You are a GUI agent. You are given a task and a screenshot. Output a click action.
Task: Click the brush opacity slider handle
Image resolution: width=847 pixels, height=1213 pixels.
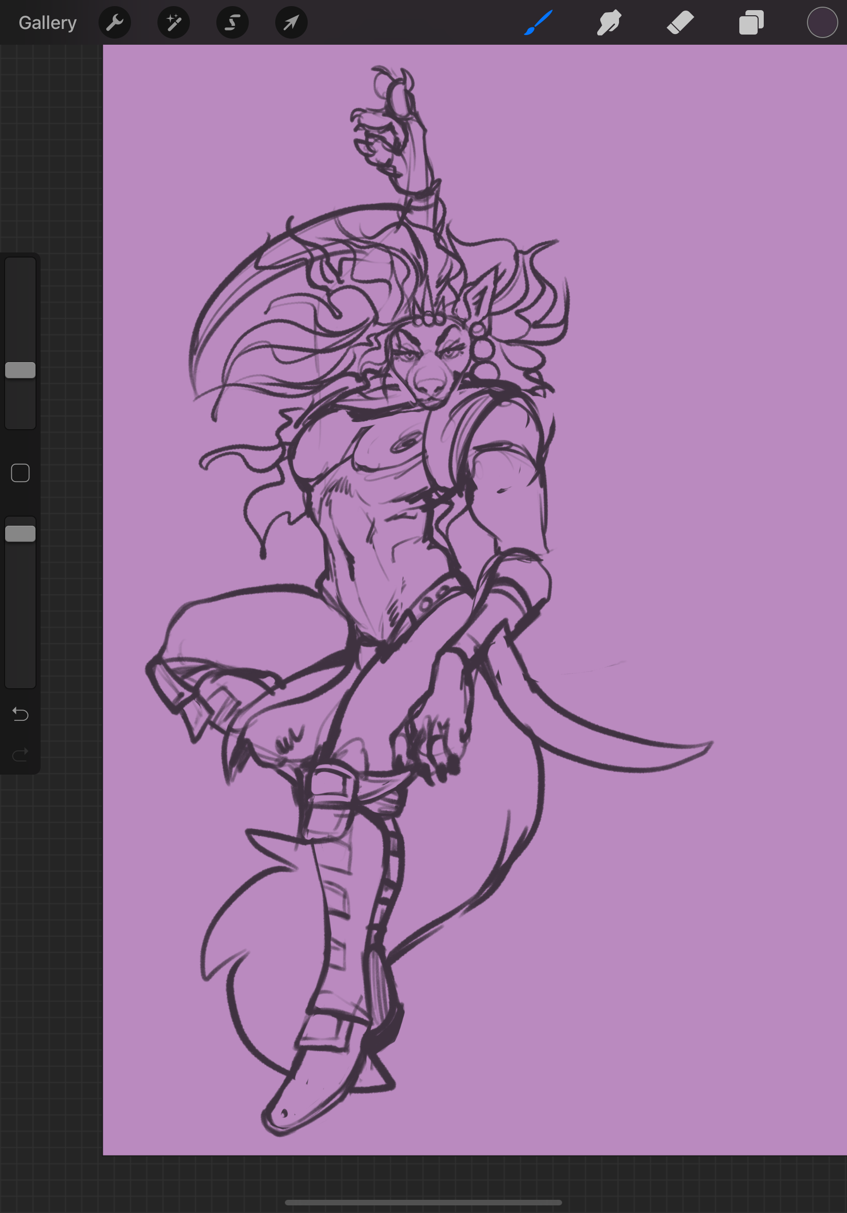pos(21,533)
